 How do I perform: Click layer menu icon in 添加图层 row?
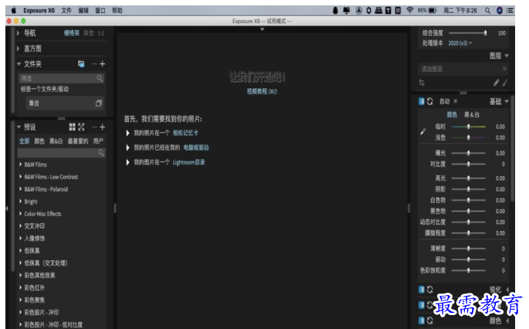pyautogui.click(x=504, y=69)
